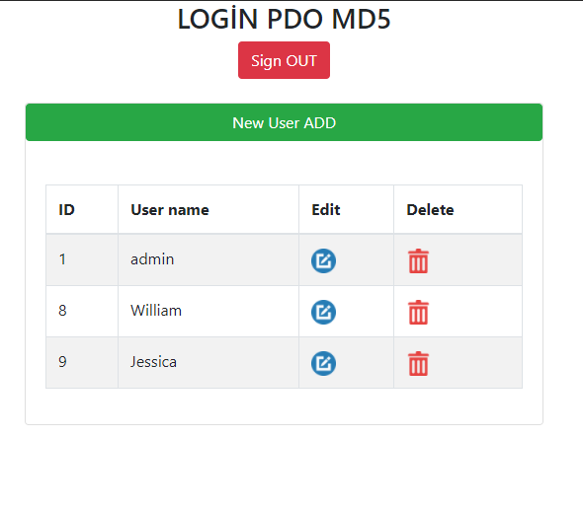The image size is (583, 511).
Task: Click the Delete column header
Action: coord(458,210)
